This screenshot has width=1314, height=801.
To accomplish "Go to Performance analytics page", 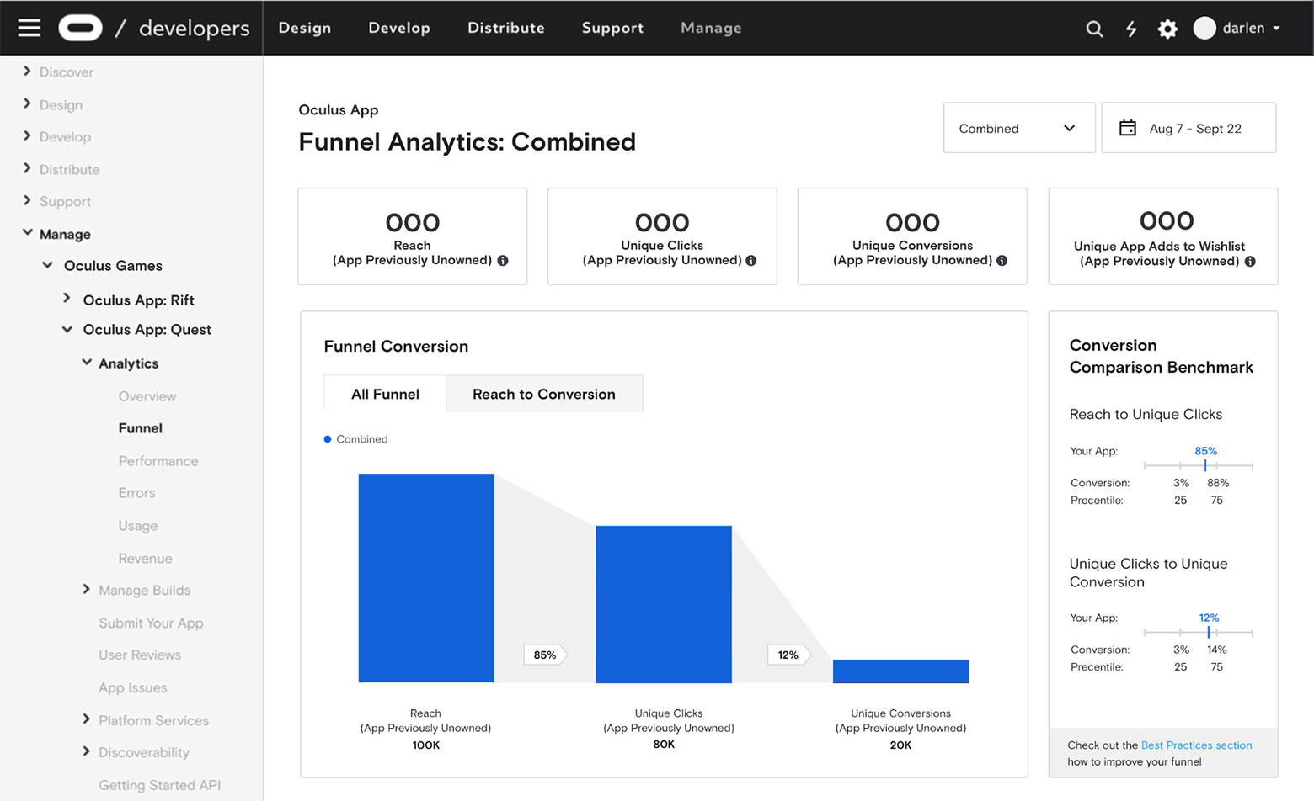I will click(x=158, y=461).
